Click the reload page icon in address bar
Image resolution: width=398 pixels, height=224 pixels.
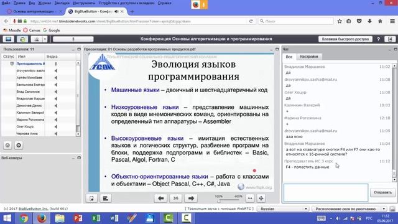(251, 21)
